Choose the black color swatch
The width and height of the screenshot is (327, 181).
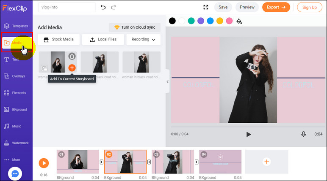pyautogui.click(x=172, y=21)
